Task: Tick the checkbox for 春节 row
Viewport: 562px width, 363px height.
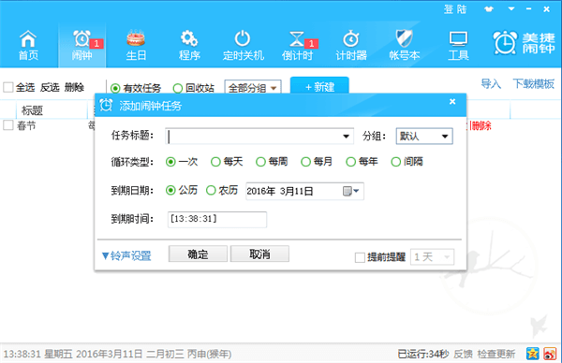Action: click(x=7, y=125)
